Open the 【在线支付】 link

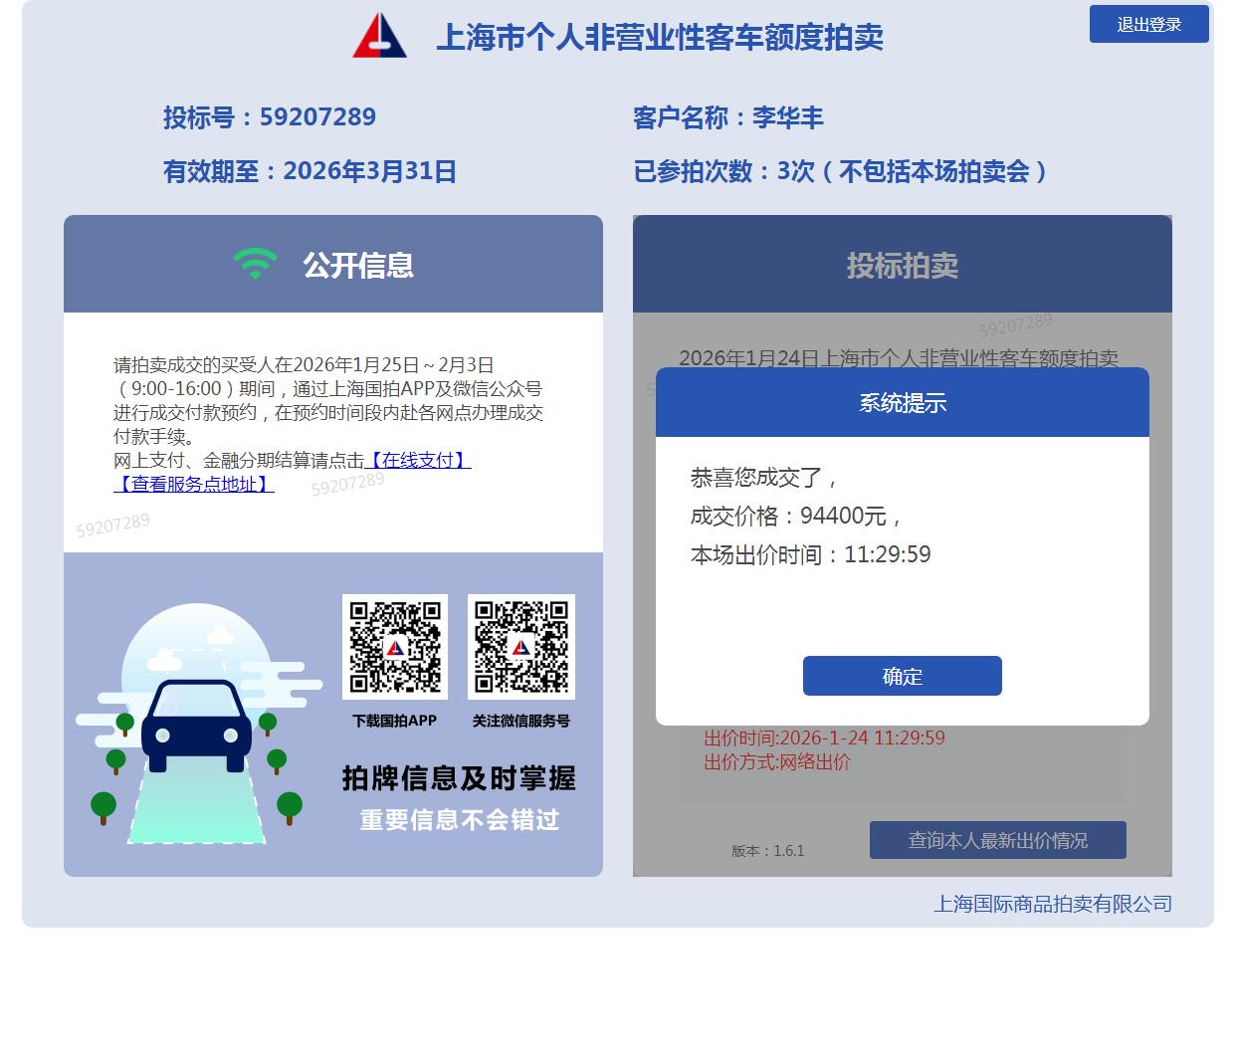click(418, 460)
